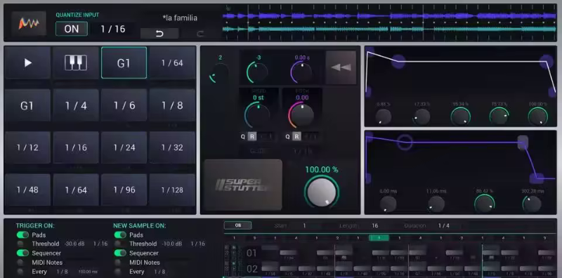The height and width of the screenshot is (278, 562).
Task: Open the Duration 1 / 4 selector
Action: pos(444,225)
